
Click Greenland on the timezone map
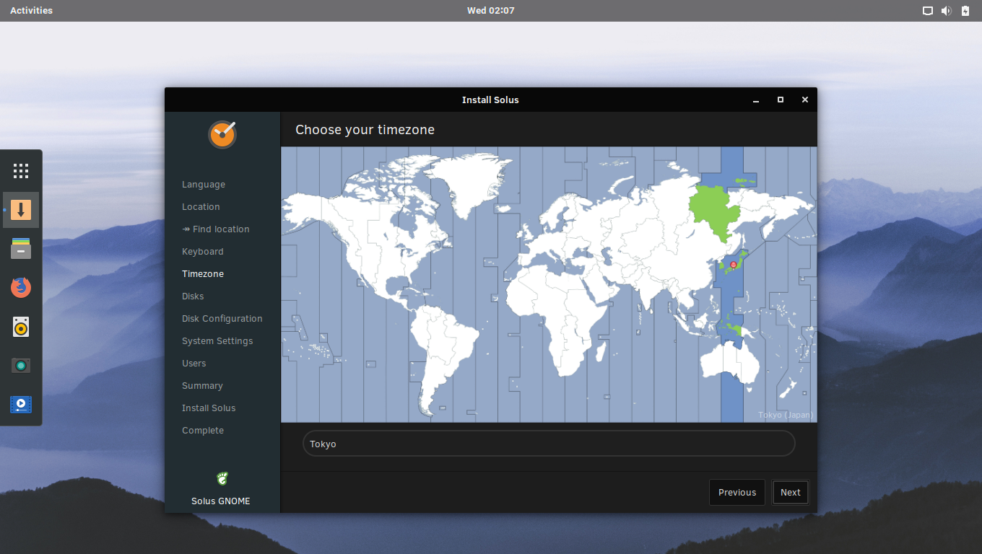tap(469, 184)
